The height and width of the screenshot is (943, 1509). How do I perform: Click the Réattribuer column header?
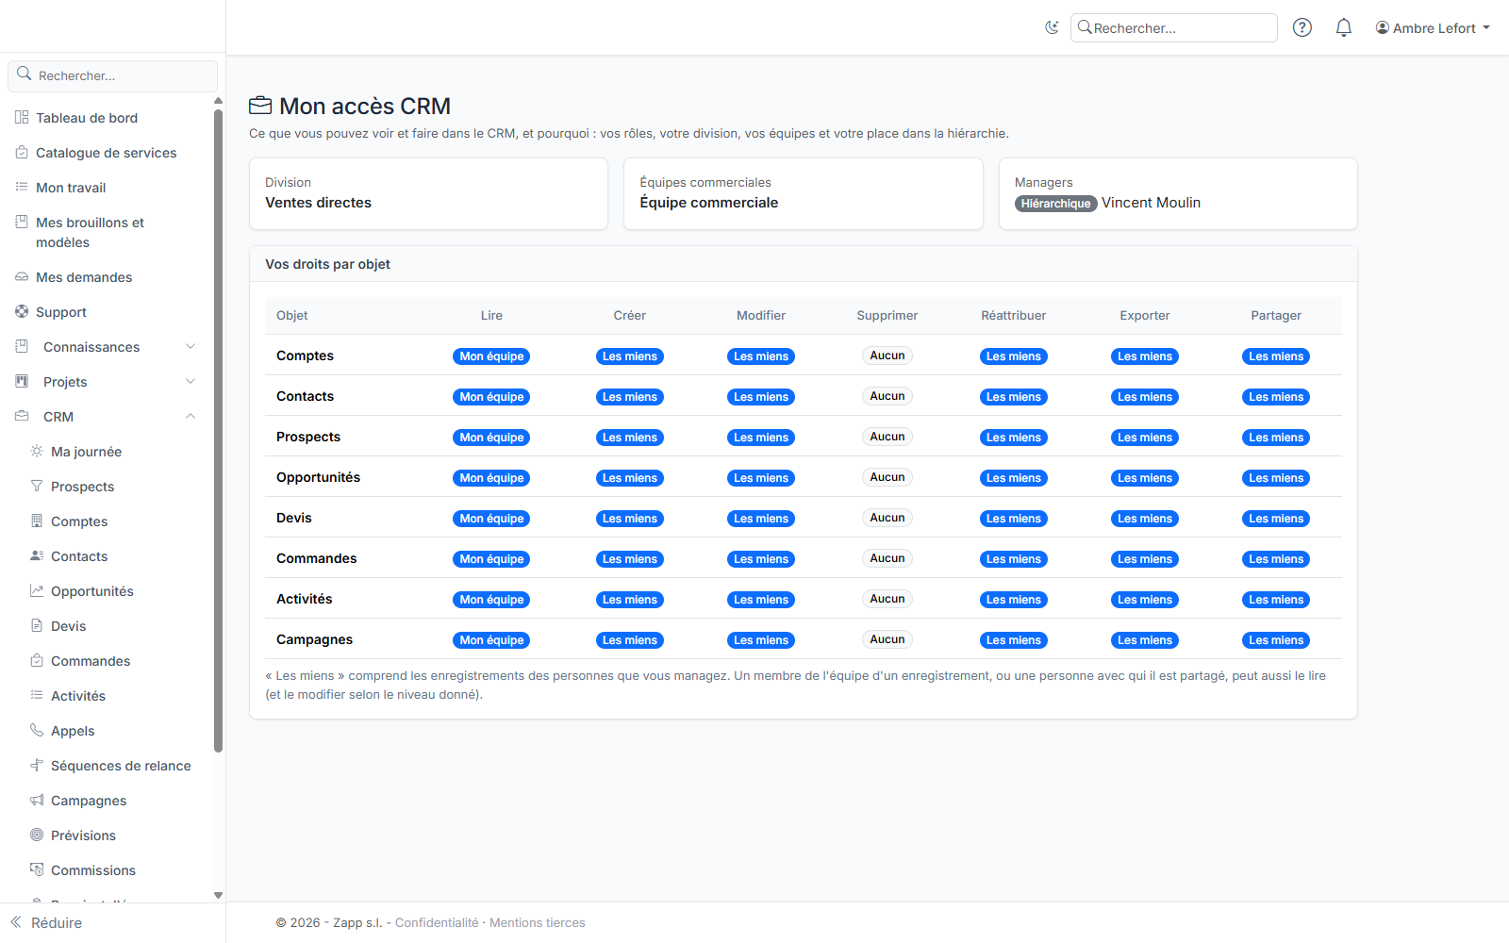coord(1013,316)
